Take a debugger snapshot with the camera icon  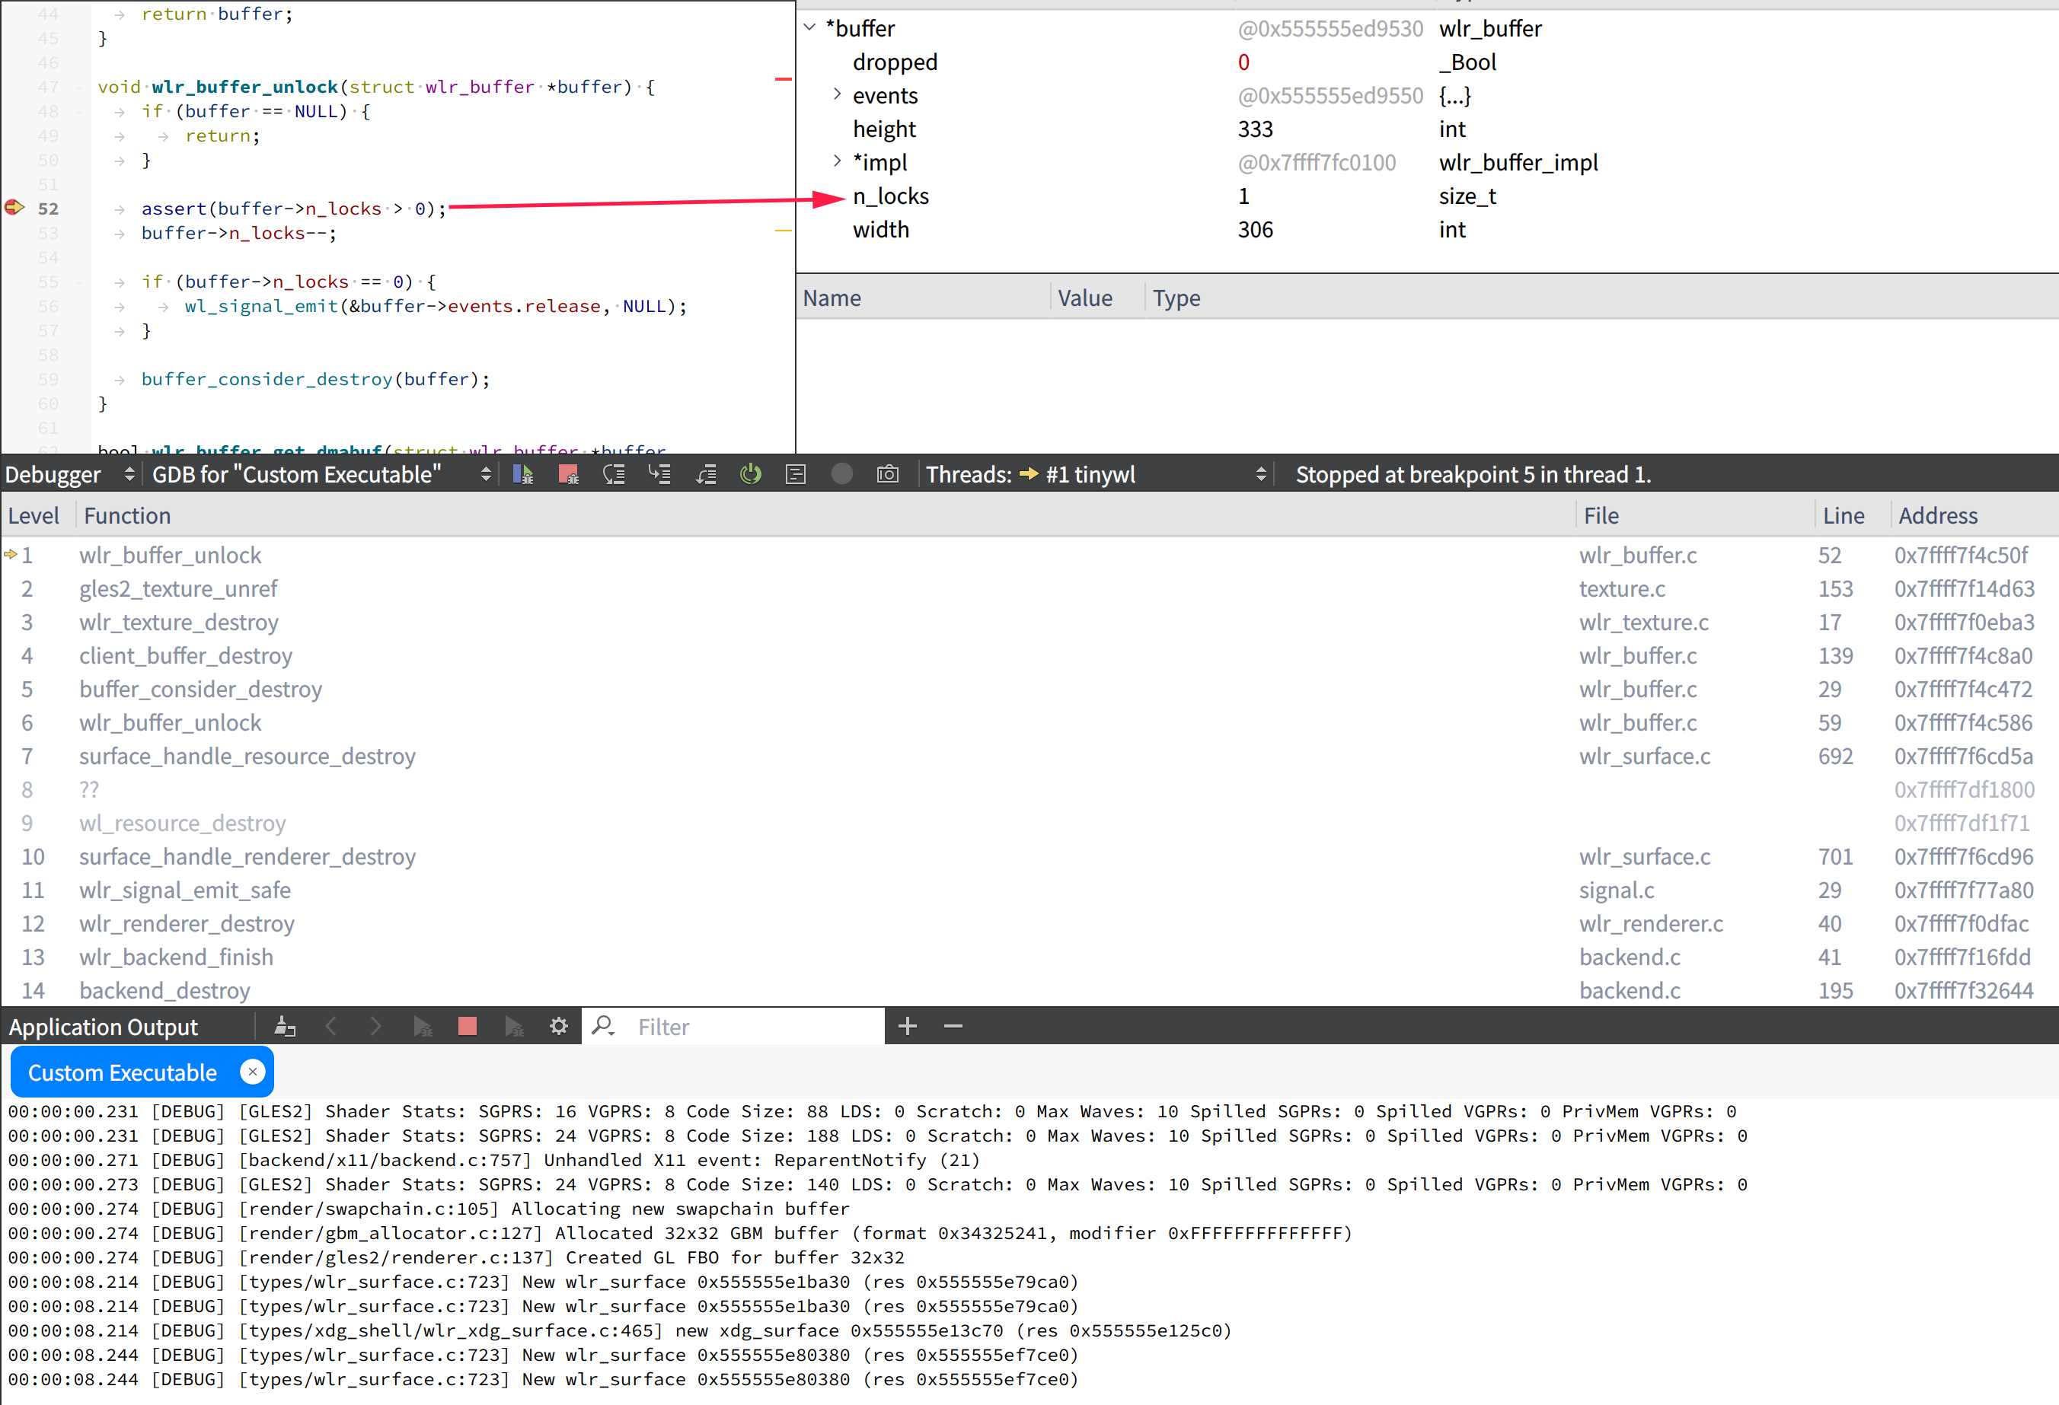click(x=888, y=473)
